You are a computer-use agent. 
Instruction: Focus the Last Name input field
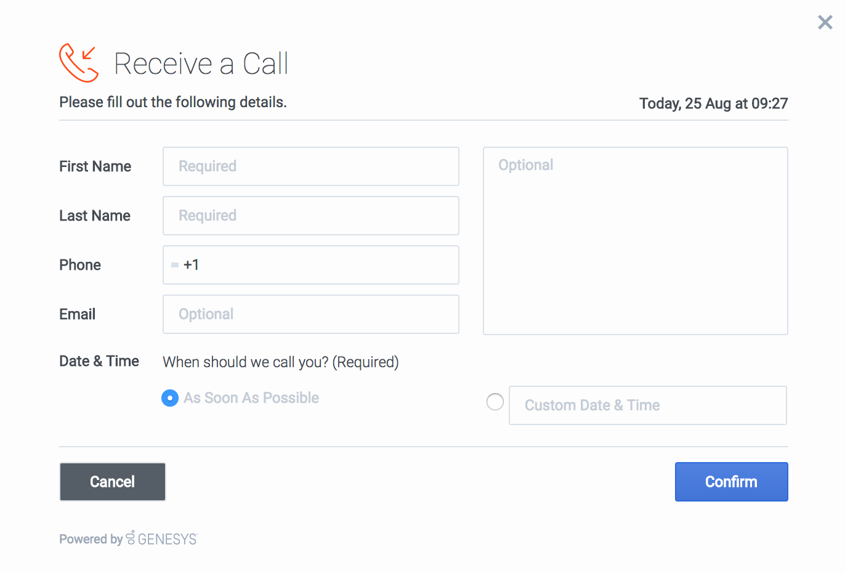310,216
